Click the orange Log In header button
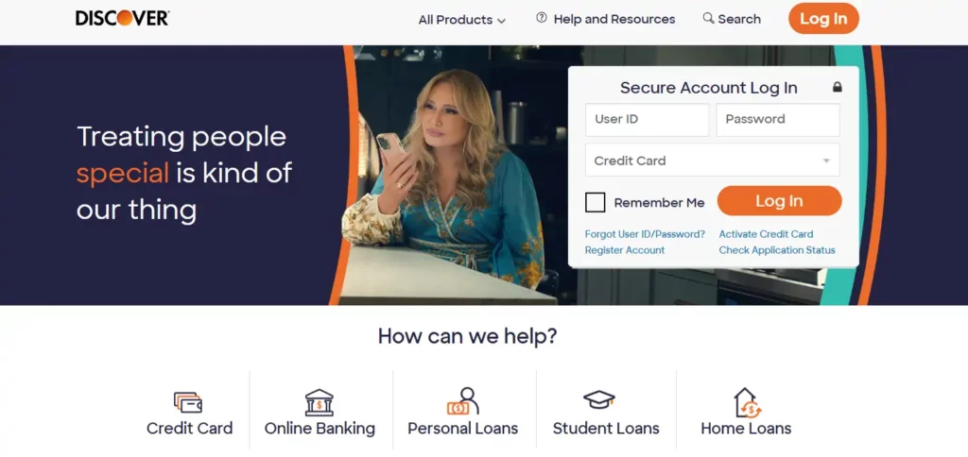The height and width of the screenshot is (457, 968). [x=823, y=19]
